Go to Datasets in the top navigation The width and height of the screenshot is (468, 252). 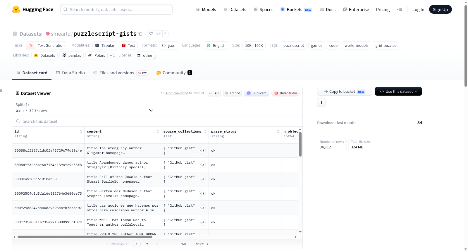tap(235, 9)
